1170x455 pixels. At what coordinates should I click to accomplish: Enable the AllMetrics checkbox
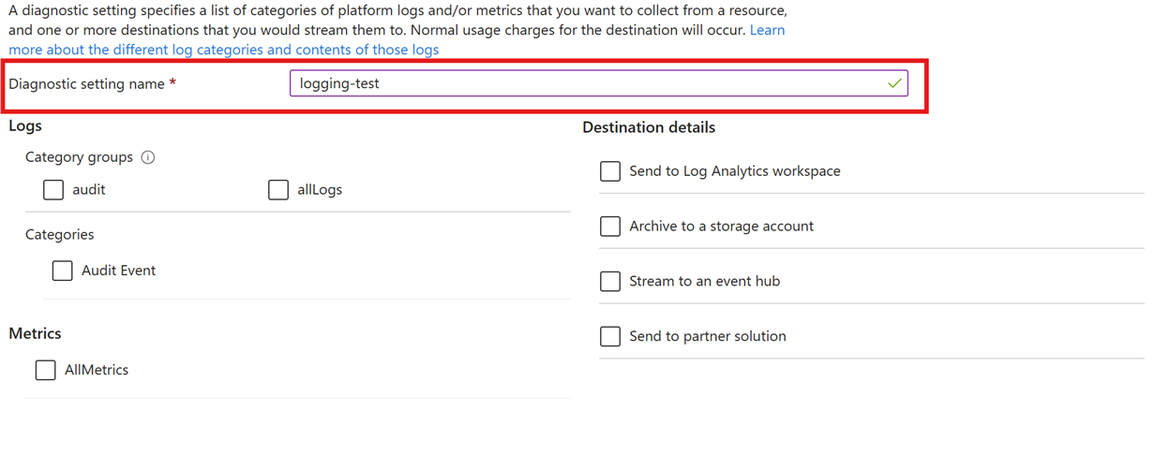[x=45, y=370]
